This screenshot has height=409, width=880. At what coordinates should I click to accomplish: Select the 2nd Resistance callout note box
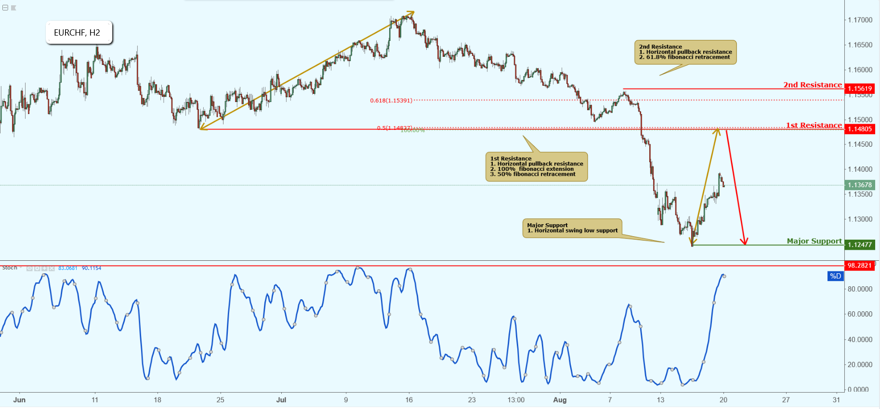coord(685,52)
